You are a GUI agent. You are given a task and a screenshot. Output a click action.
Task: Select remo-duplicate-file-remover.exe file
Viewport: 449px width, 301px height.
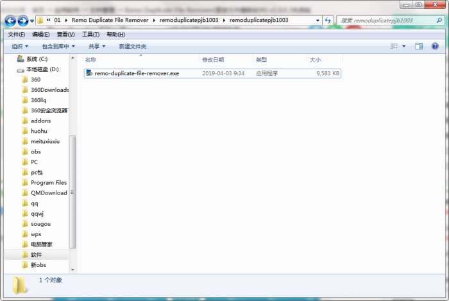[212, 73]
